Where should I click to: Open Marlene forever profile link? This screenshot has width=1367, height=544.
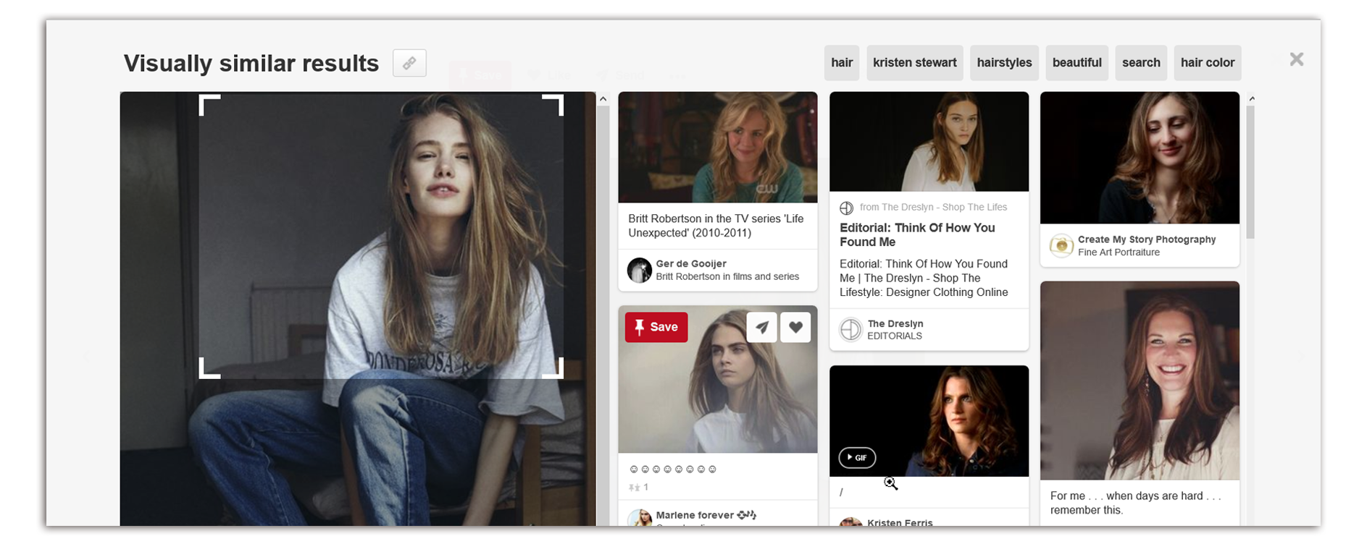tap(706, 515)
